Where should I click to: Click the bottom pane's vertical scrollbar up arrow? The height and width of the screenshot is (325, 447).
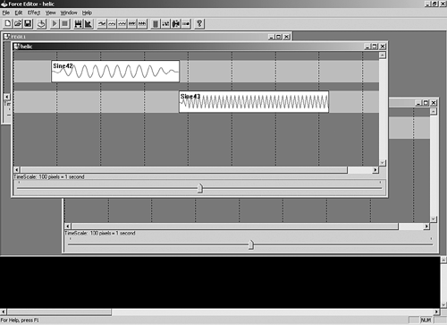pos(443,260)
